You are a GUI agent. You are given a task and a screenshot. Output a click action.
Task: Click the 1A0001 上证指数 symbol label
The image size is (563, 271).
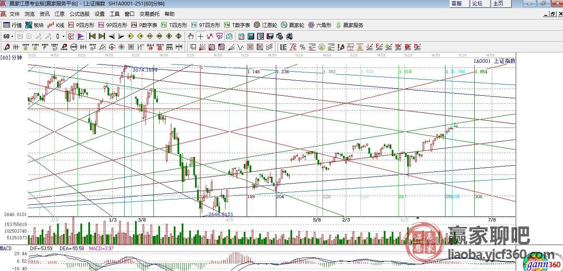494,61
